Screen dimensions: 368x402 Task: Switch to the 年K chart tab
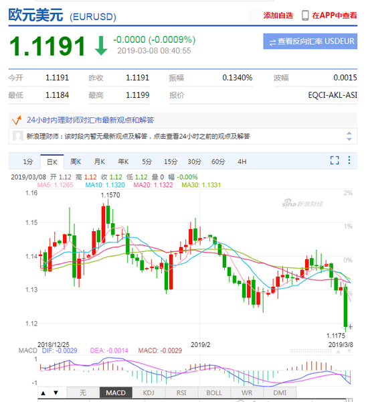(x=123, y=161)
